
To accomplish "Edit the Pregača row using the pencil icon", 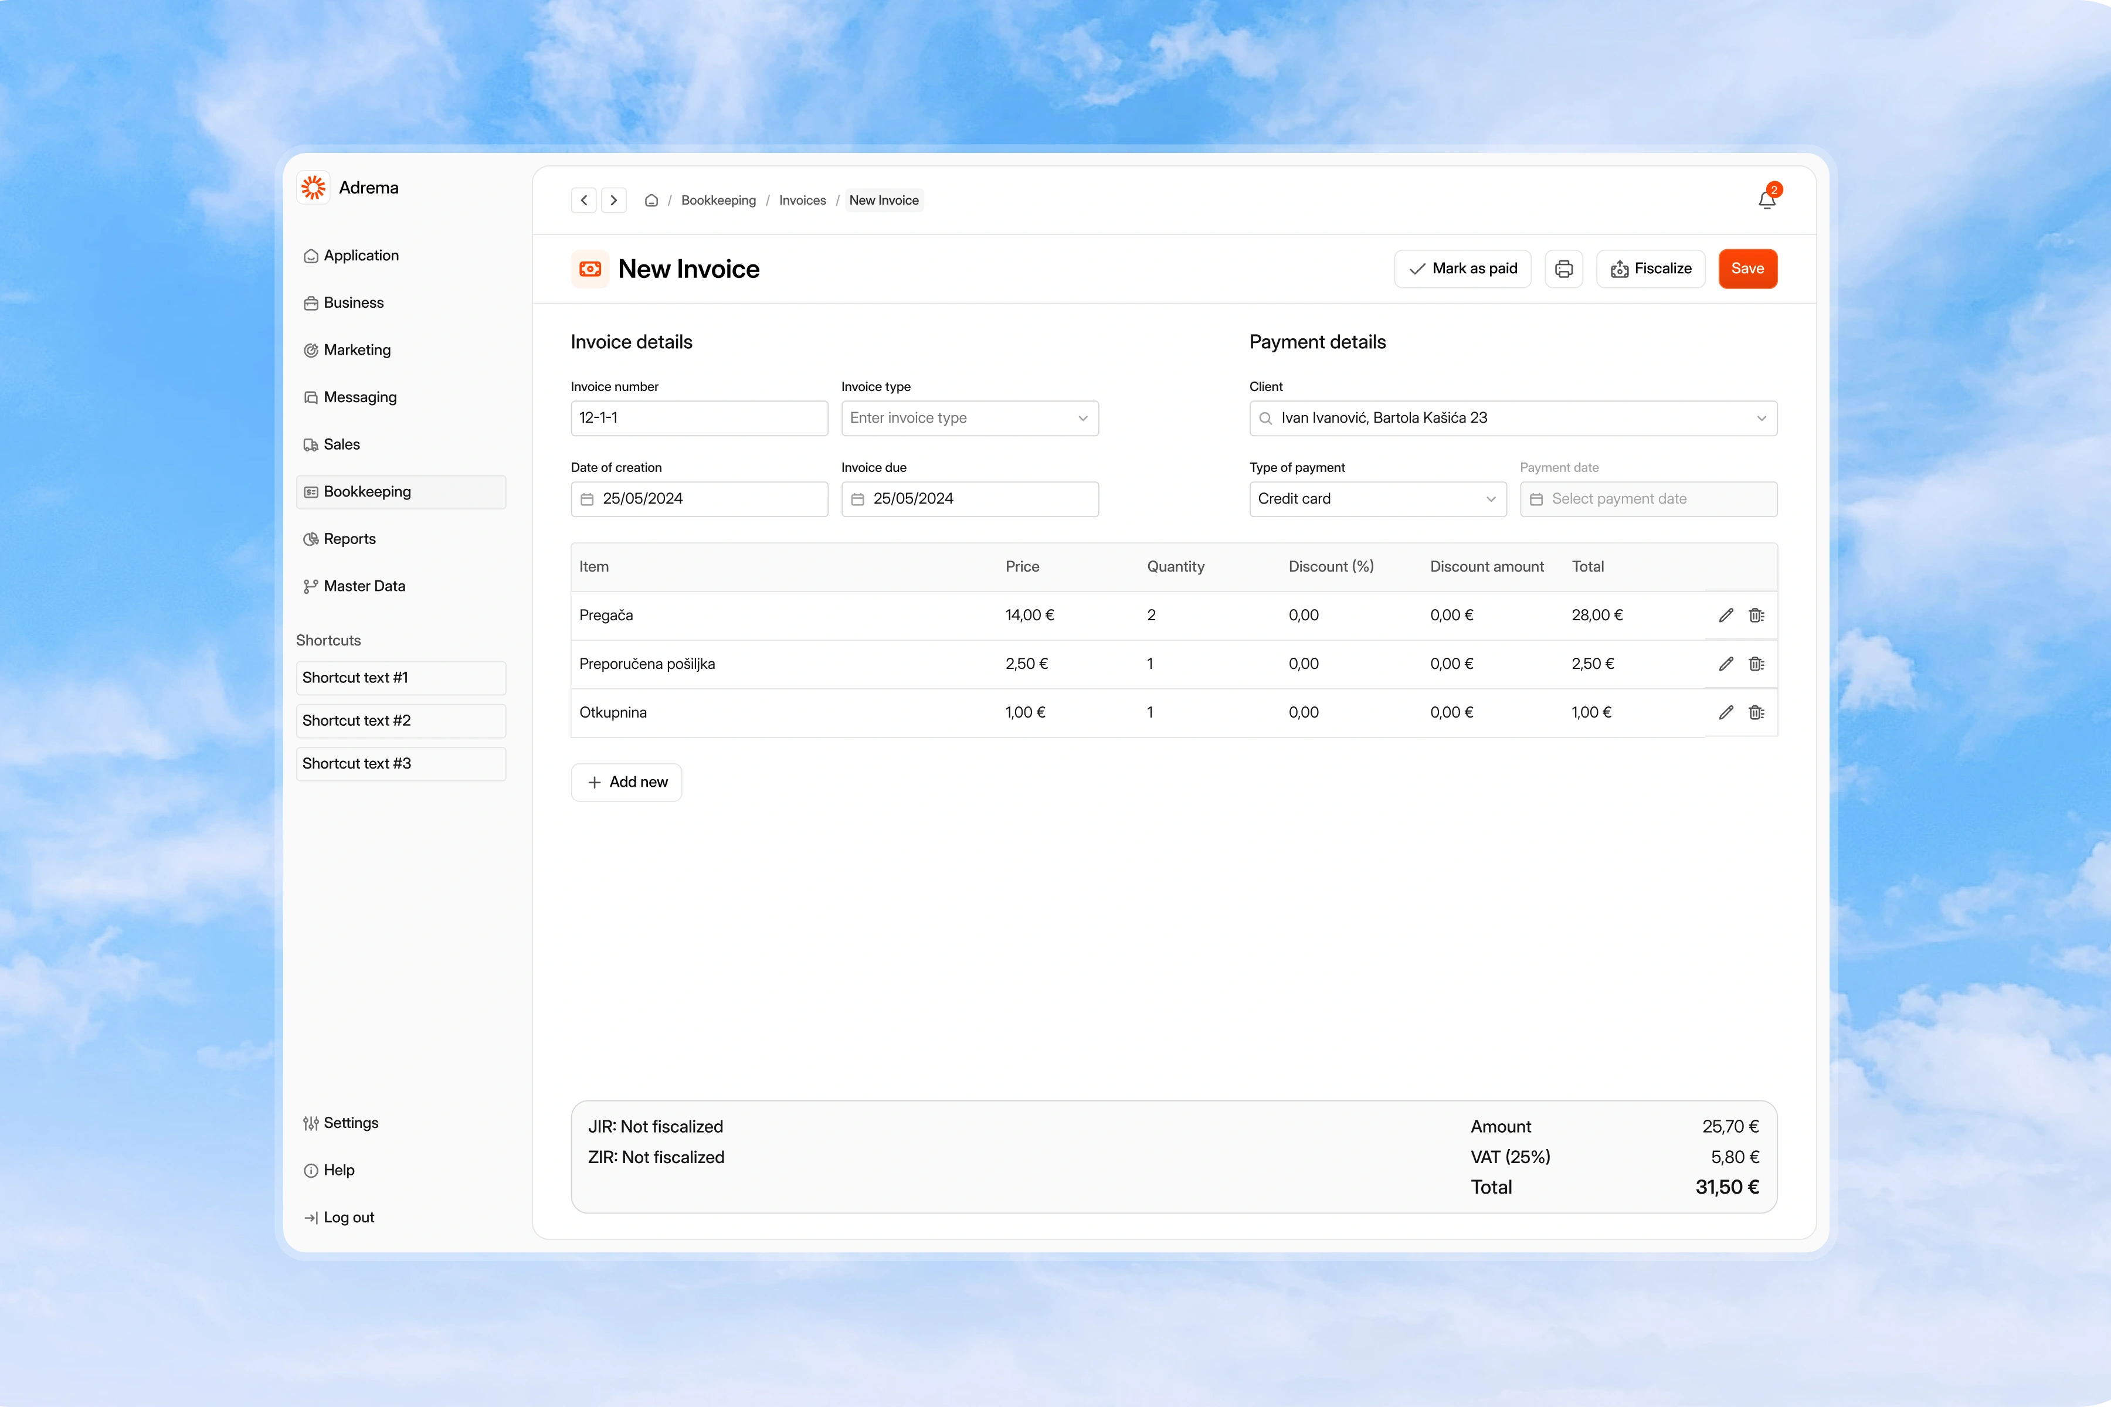I will click(1726, 614).
